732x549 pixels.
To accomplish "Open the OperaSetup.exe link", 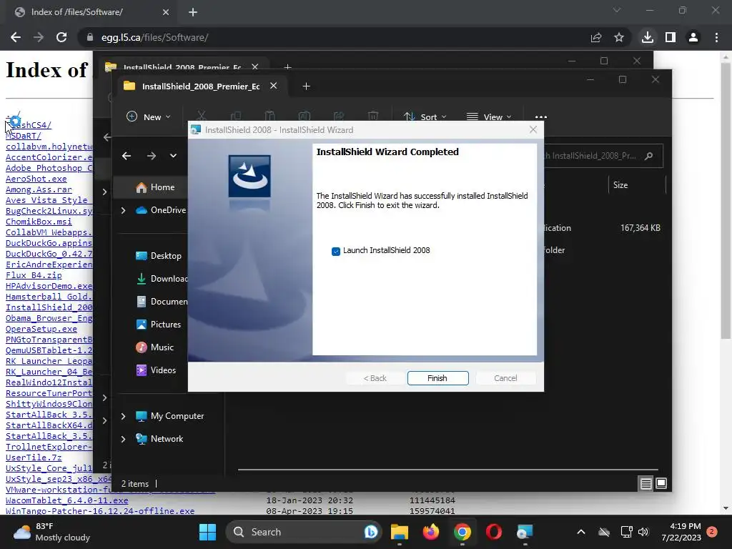I will tap(41, 329).
